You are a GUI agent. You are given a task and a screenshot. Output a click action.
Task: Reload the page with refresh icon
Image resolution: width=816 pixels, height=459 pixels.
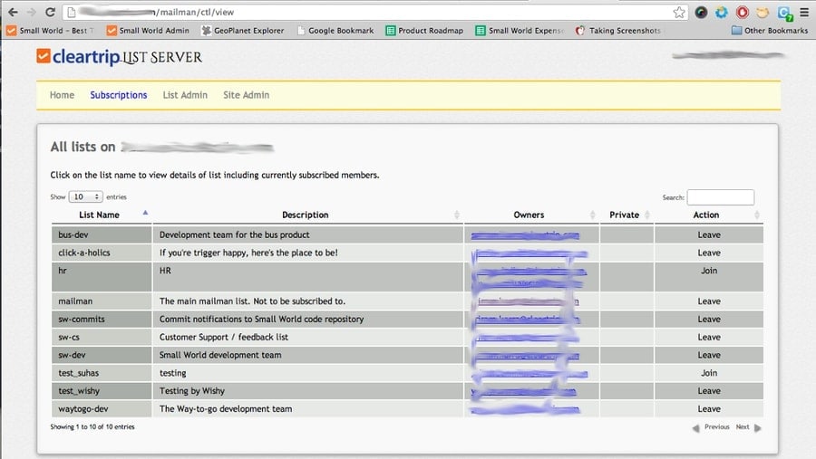(50, 12)
